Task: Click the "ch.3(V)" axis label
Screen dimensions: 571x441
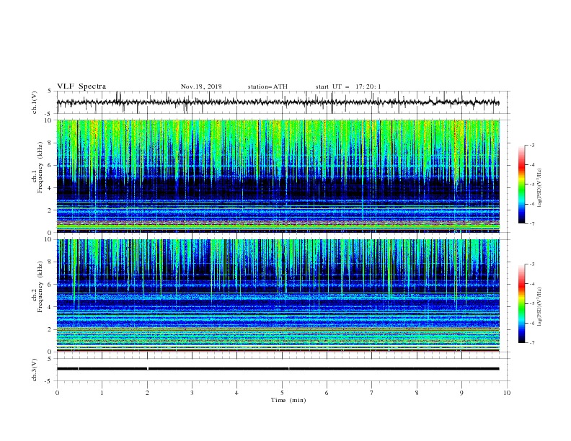Action: click(x=35, y=370)
